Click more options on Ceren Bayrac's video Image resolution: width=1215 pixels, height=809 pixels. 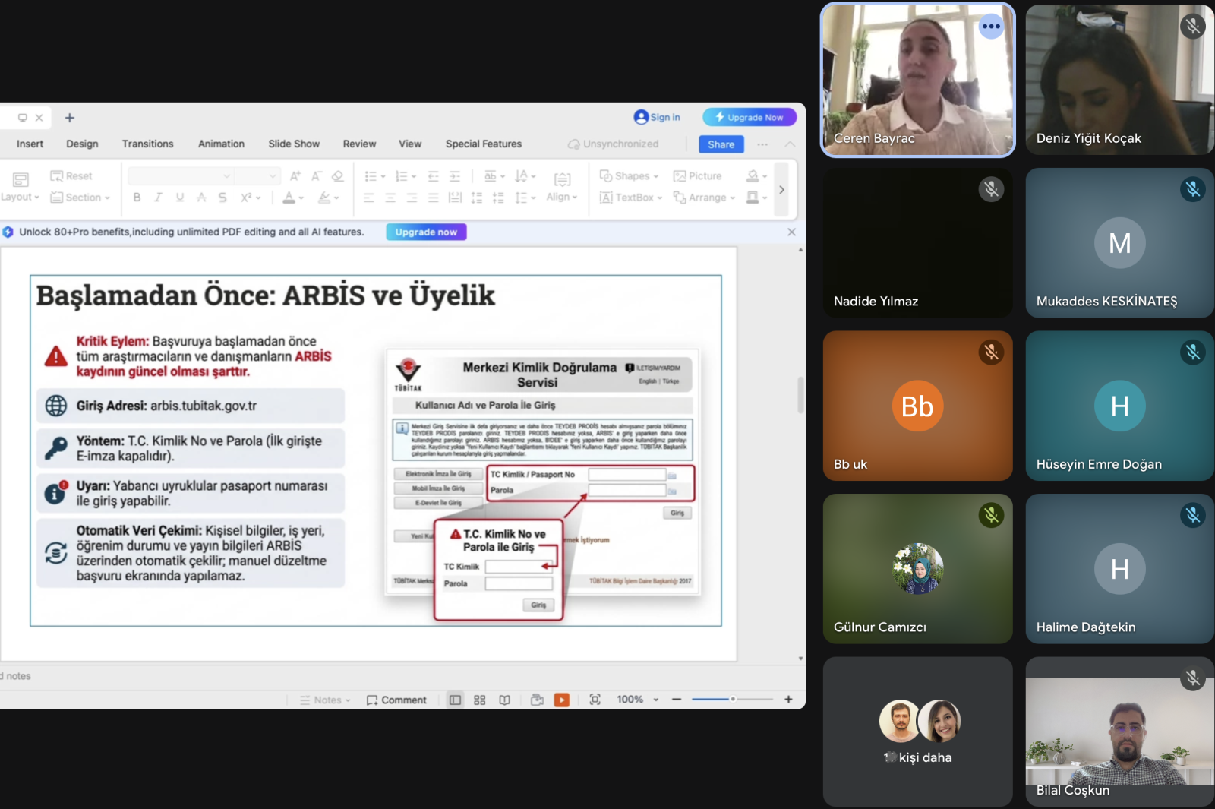990,27
